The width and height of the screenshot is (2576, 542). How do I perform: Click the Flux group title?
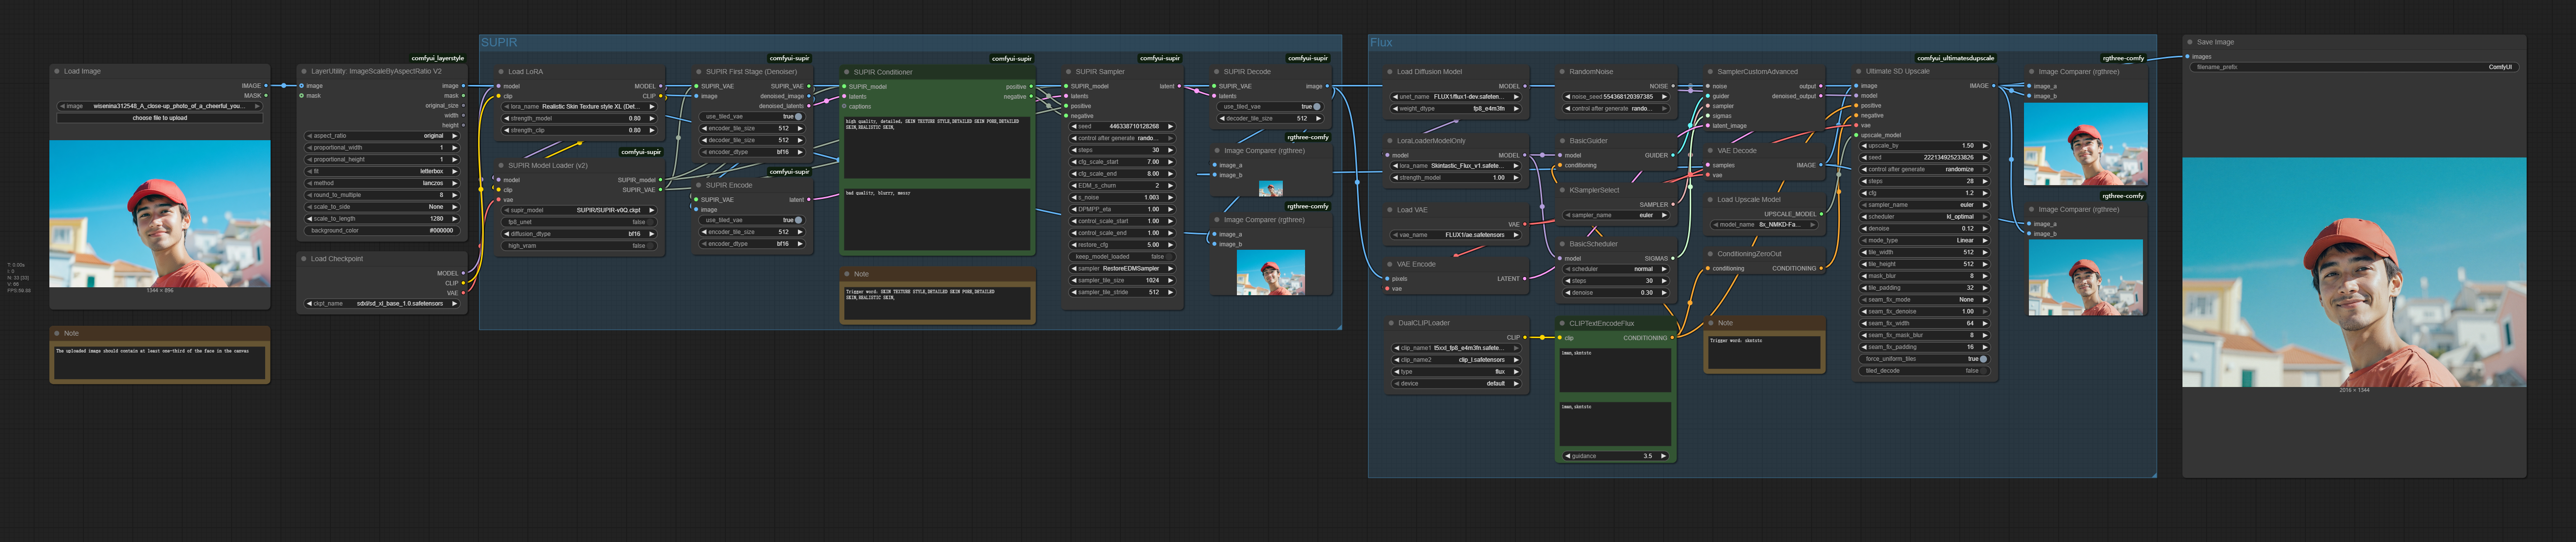(1381, 43)
